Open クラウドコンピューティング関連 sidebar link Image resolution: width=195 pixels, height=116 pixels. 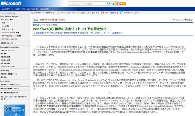click(12, 36)
